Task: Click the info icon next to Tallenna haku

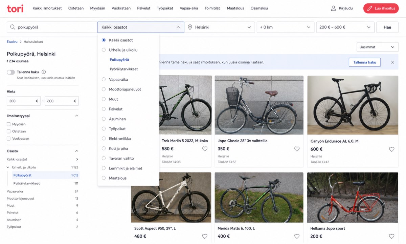Action: coord(44,72)
